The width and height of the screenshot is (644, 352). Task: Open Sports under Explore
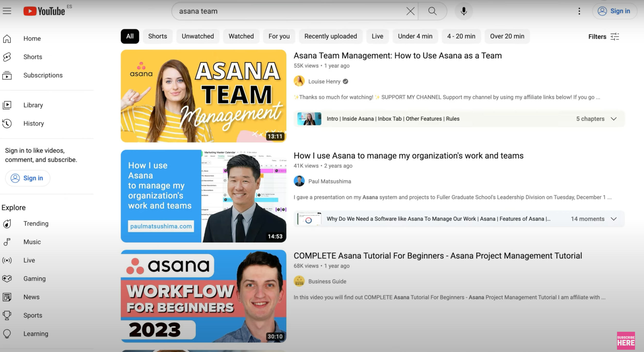click(x=33, y=315)
